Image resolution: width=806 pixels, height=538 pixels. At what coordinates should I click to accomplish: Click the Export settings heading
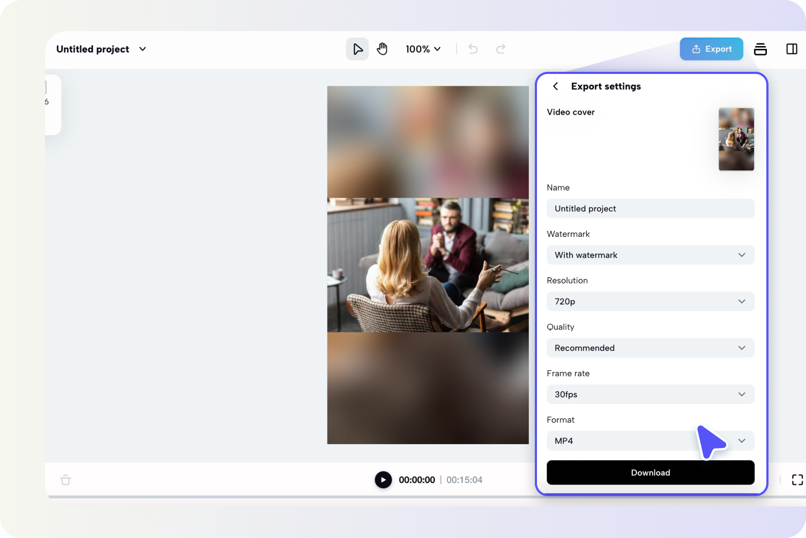(606, 86)
